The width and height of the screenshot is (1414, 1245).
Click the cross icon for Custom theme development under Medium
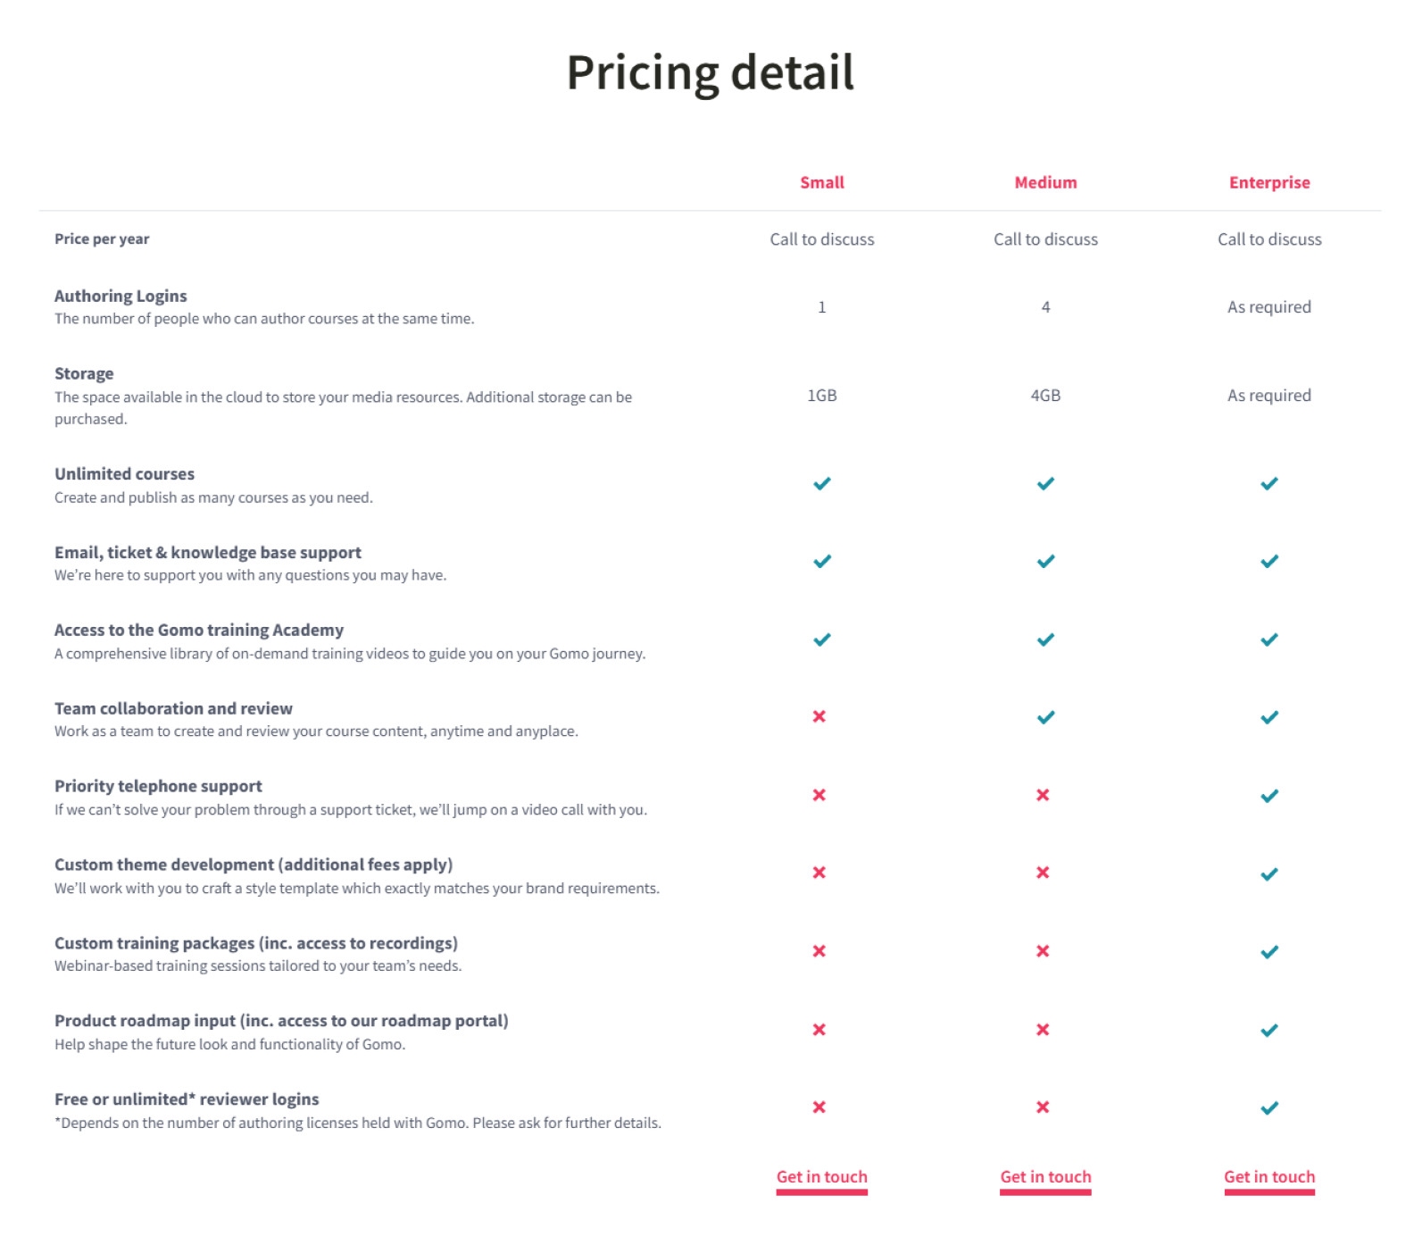[1043, 873]
